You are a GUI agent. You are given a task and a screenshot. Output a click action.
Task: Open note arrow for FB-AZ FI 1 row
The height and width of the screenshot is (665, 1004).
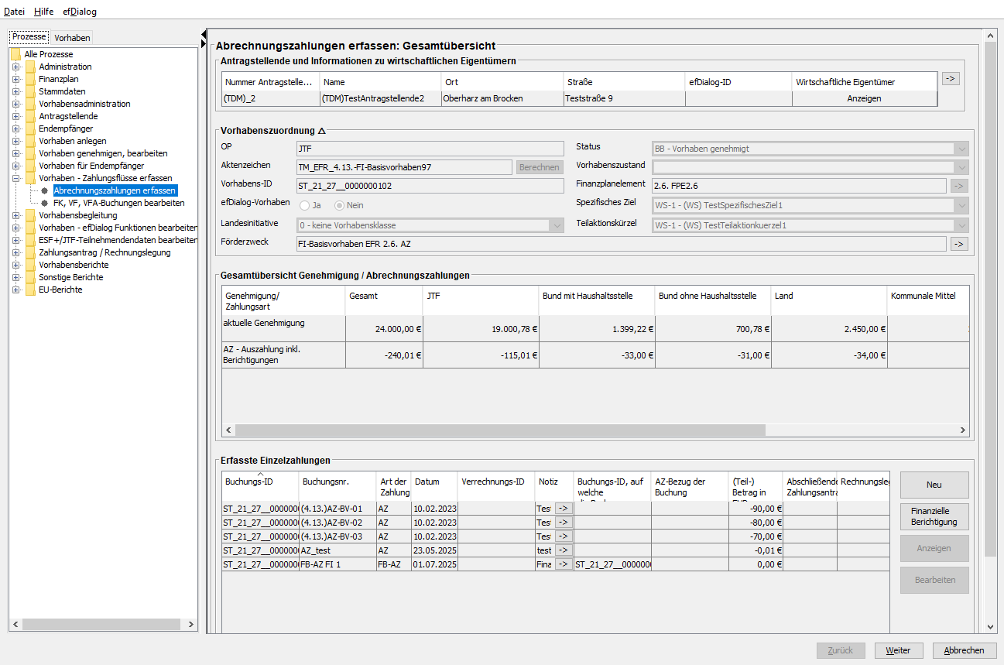tap(563, 564)
